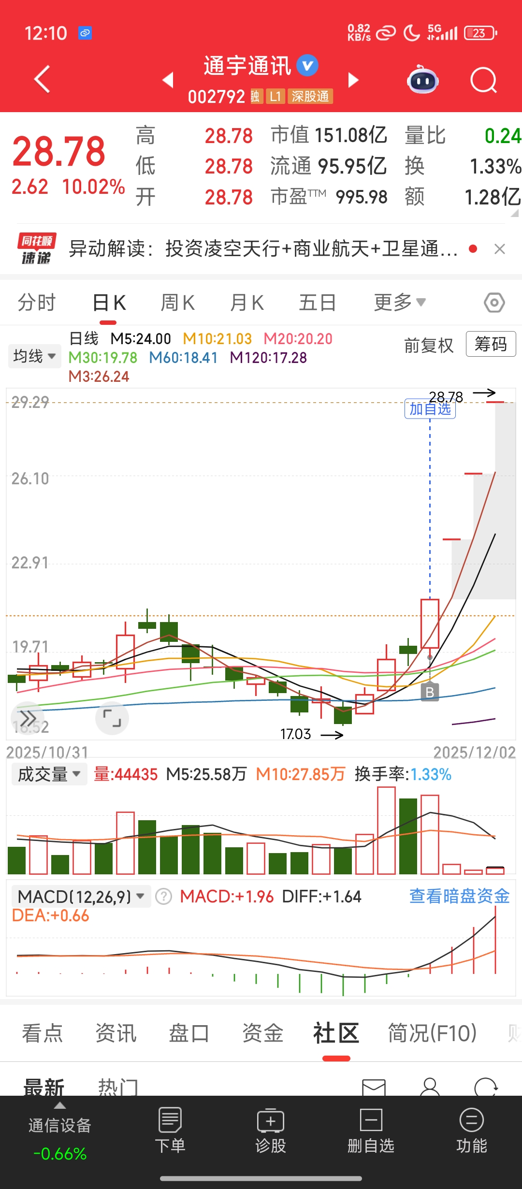Open chart settings hexagon icon
This screenshot has height=1189, width=522.
tap(494, 303)
